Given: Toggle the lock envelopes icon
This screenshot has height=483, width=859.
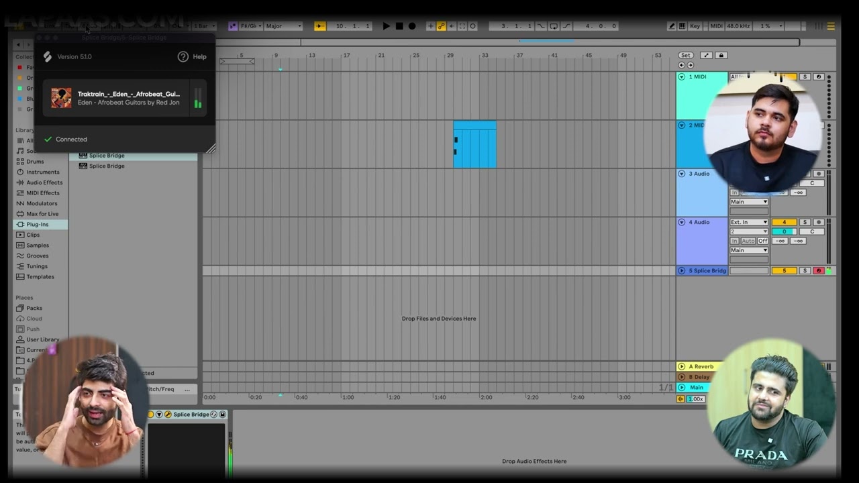Looking at the screenshot, I should point(721,55).
